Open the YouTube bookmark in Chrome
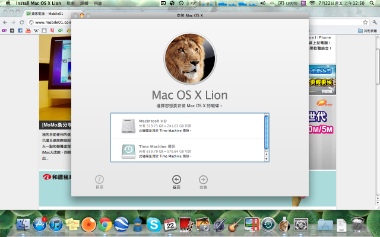This screenshot has width=380, height=237. tap(28, 30)
